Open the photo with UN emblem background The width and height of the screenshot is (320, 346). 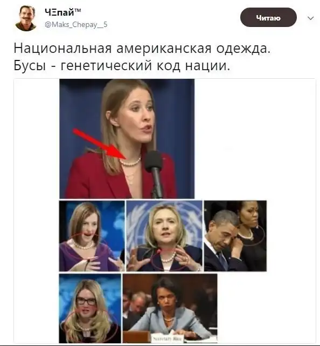(164, 236)
